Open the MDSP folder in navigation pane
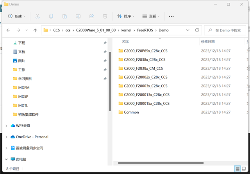This screenshot has width=250, height=174. pos(21,97)
